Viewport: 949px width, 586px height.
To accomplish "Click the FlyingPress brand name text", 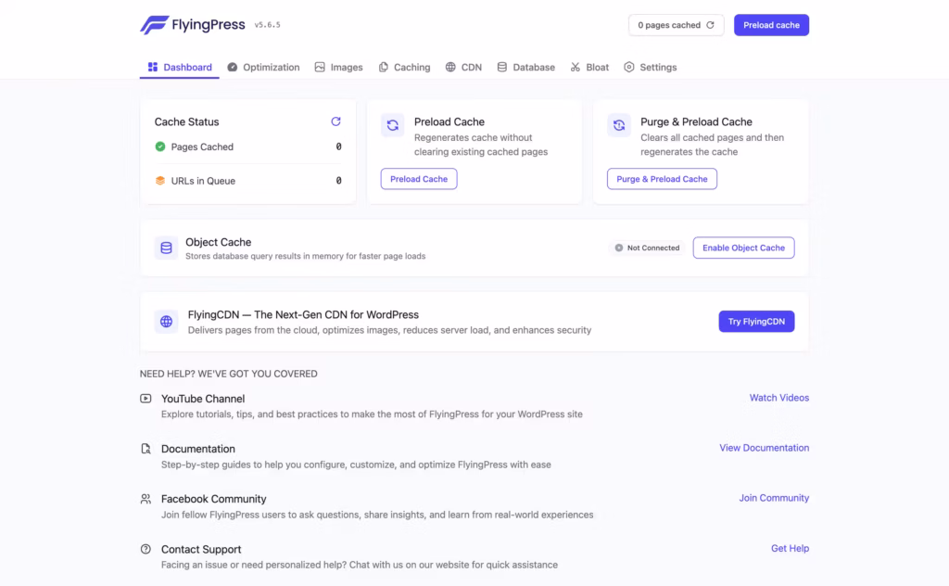I will tap(209, 25).
